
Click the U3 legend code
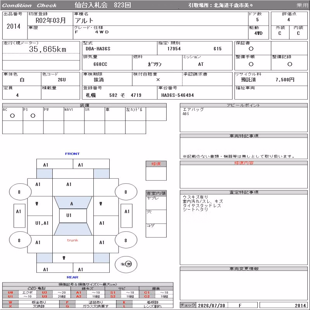click(45, 296)
